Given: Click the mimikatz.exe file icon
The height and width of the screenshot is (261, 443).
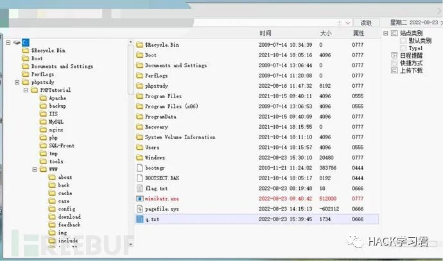Looking at the screenshot, I should (x=139, y=199).
